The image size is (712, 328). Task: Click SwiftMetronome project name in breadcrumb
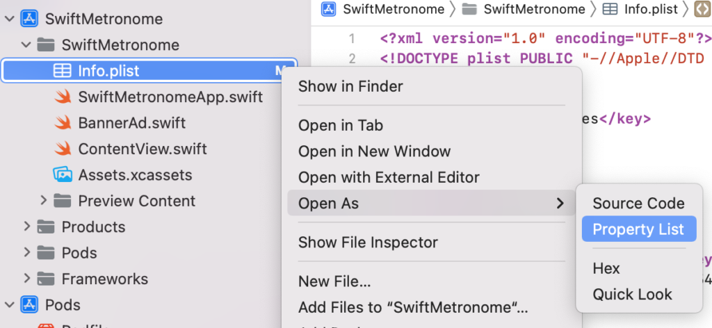[x=394, y=9]
